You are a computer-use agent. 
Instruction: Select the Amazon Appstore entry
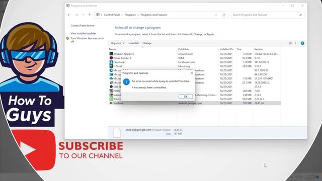pos(195,54)
